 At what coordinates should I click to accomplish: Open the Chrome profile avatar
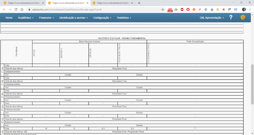pyautogui.click(x=244, y=10)
